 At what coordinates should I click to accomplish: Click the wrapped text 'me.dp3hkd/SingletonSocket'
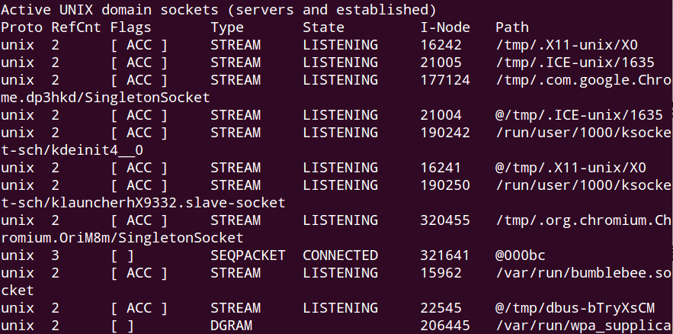point(105,98)
